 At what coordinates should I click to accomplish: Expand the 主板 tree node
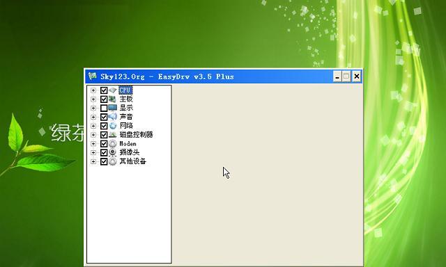tap(93, 99)
